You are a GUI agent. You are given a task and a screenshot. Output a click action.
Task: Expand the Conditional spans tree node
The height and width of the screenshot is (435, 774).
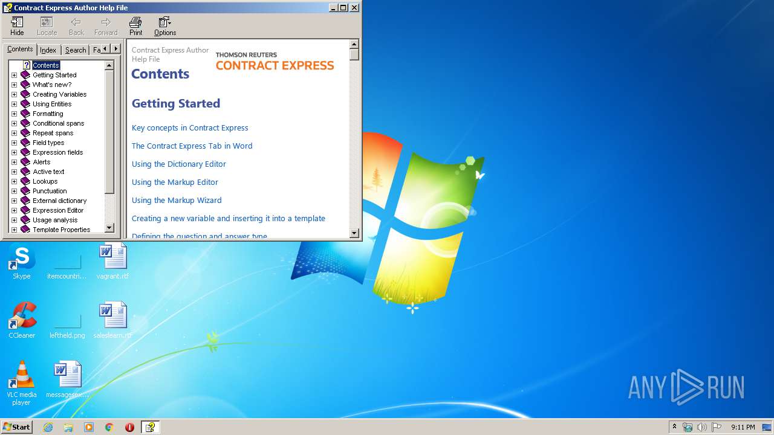tap(15, 123)
